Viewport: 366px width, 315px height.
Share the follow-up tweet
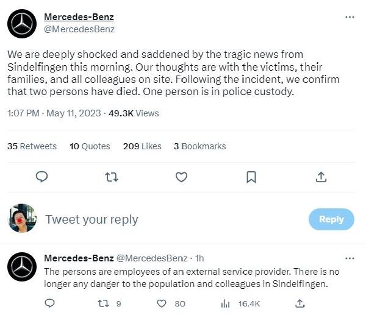coord(300,303)
